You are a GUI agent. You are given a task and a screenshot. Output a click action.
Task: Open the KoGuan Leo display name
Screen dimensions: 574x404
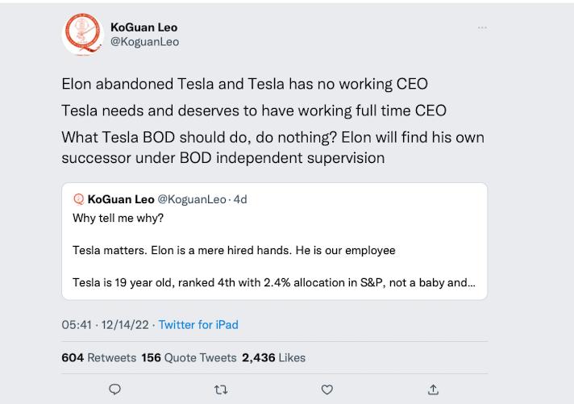pyautogui.click(x=143, y=27)
